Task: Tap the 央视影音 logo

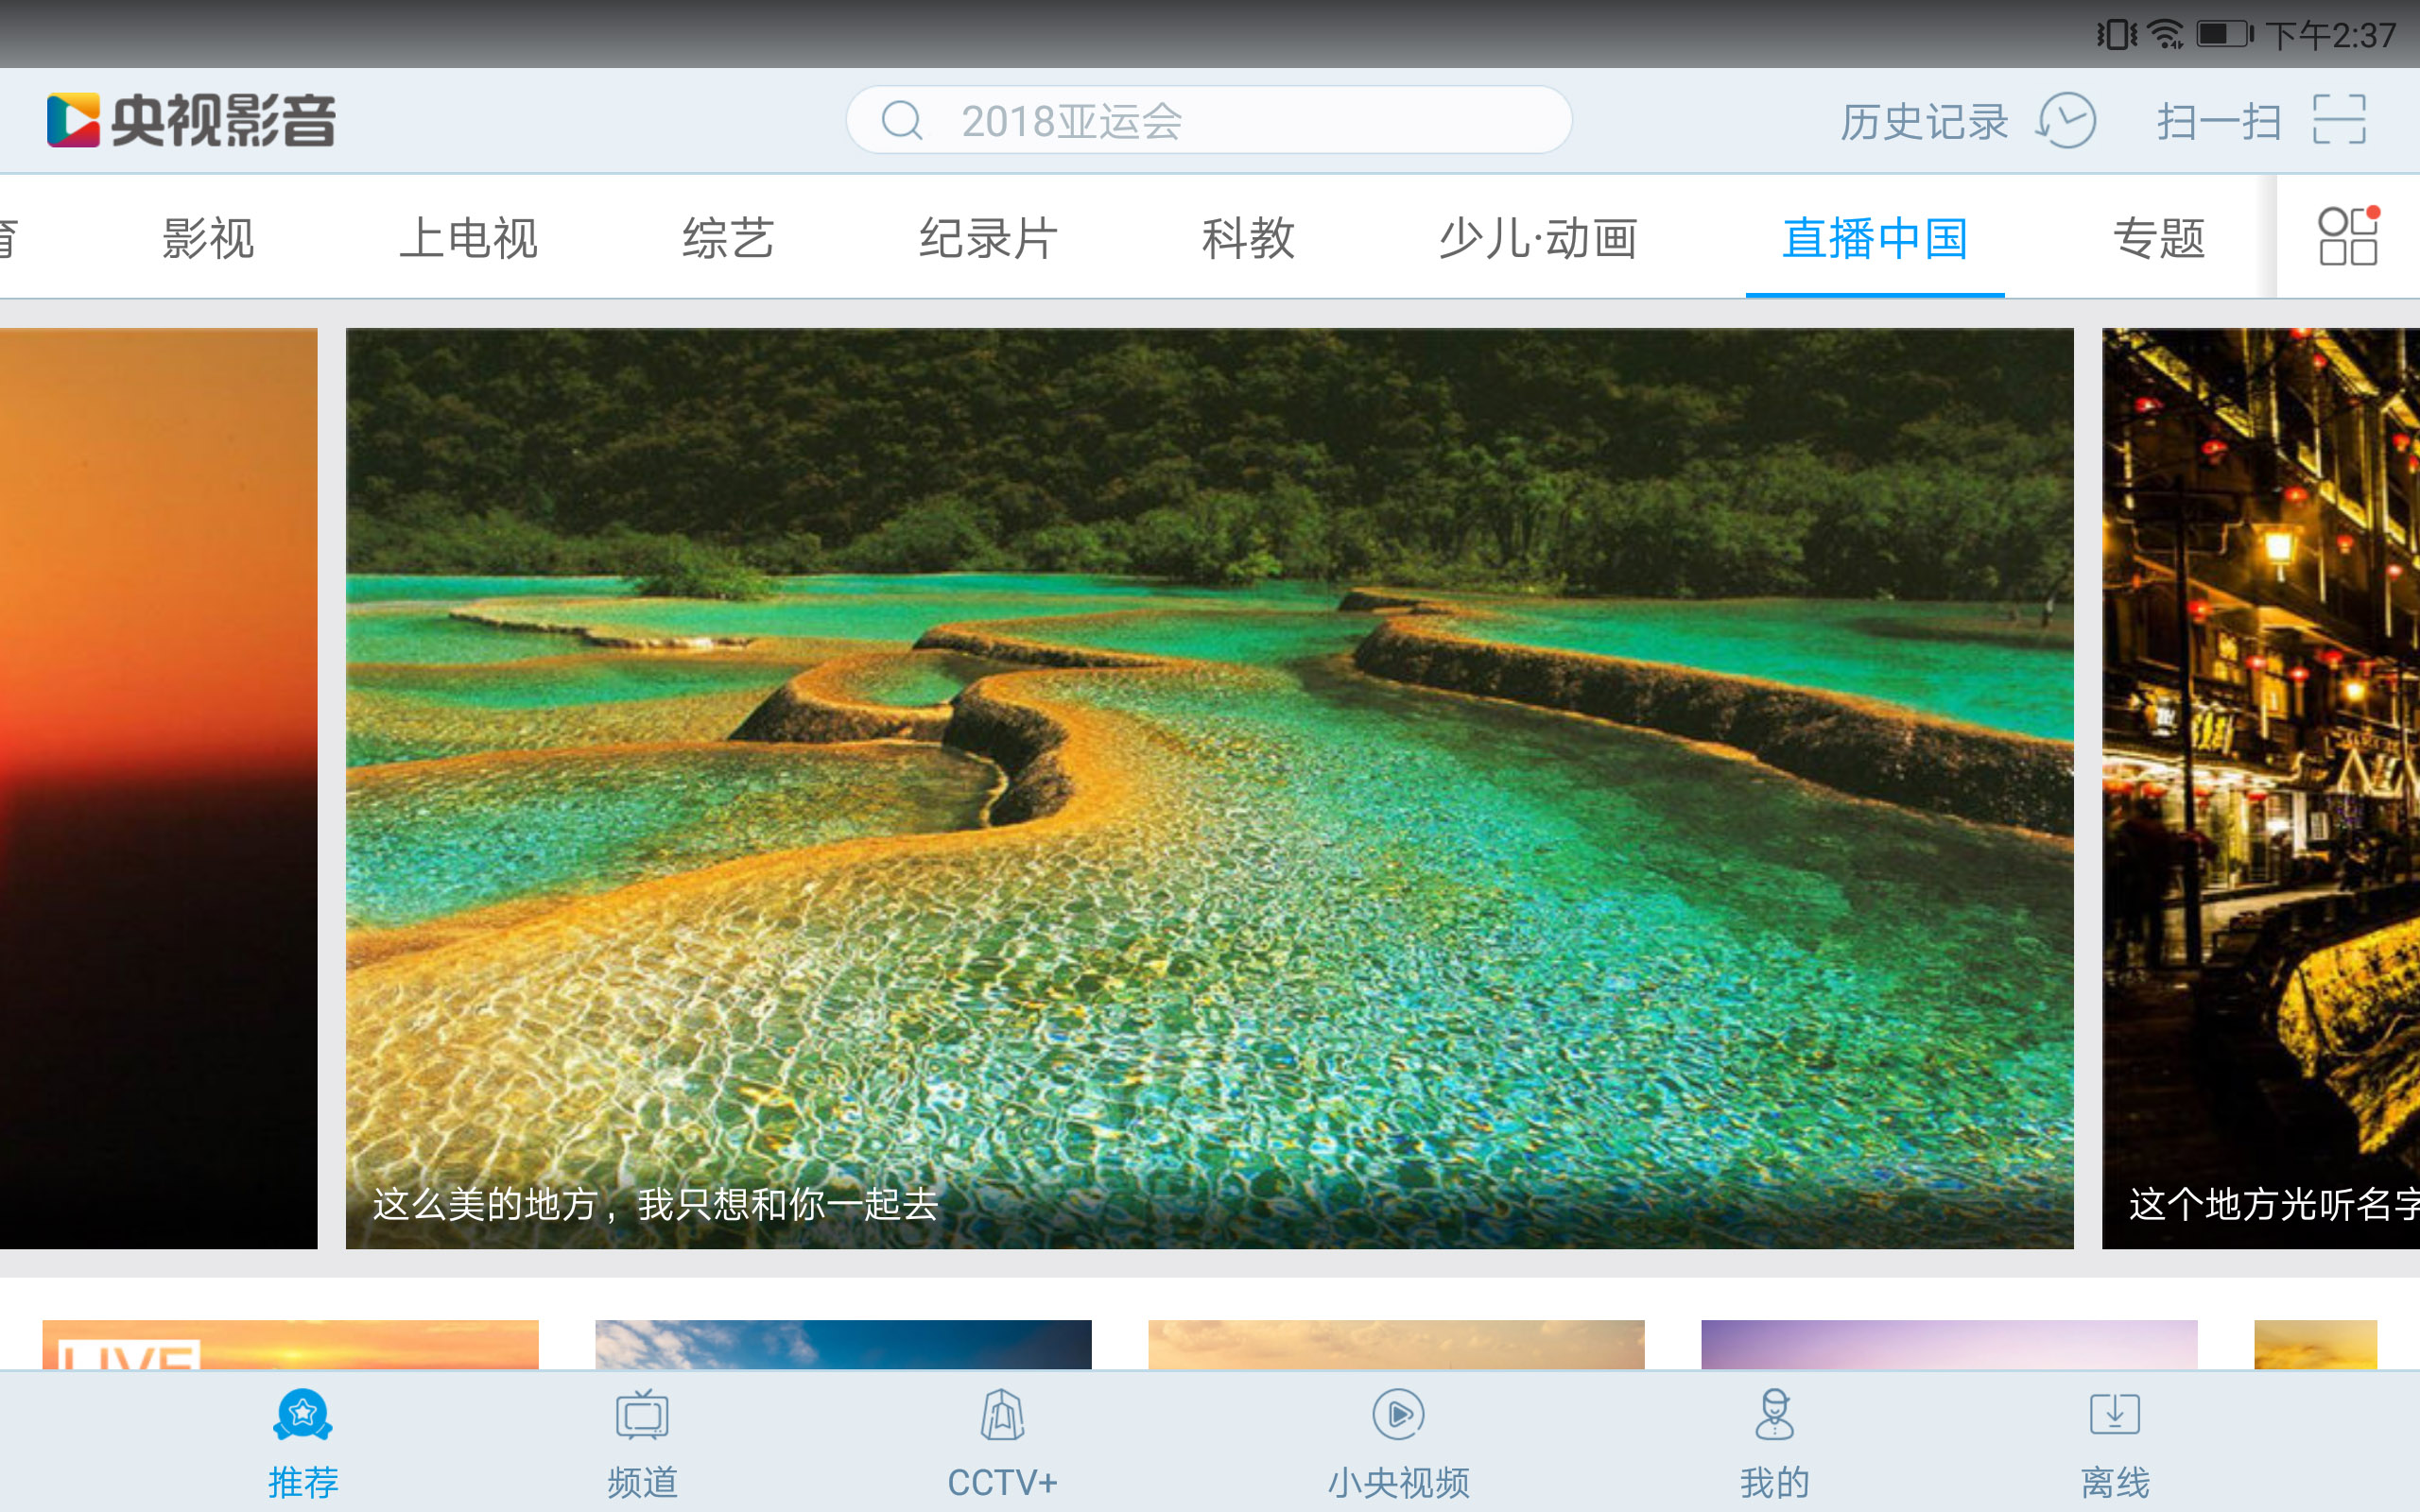Action: [191, 120]
